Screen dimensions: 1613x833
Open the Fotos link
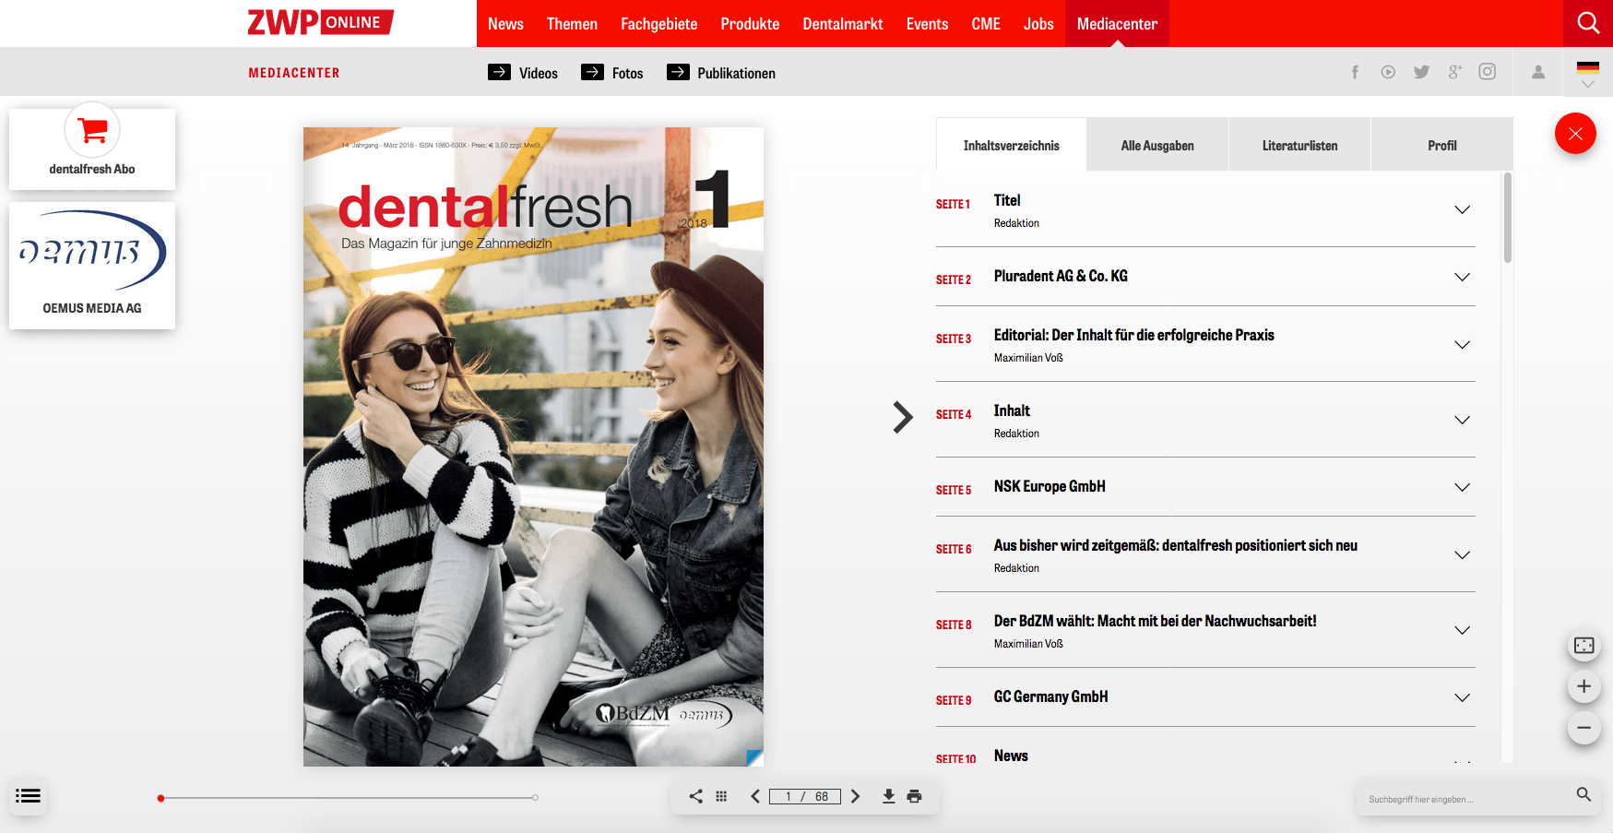pyautogui.click(x=612, y=73)
